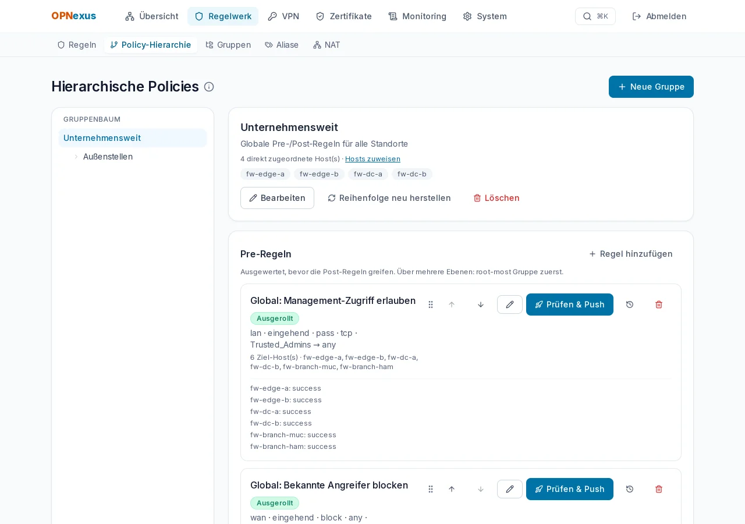Click the fw-dc-b host chip

[412, 174]
